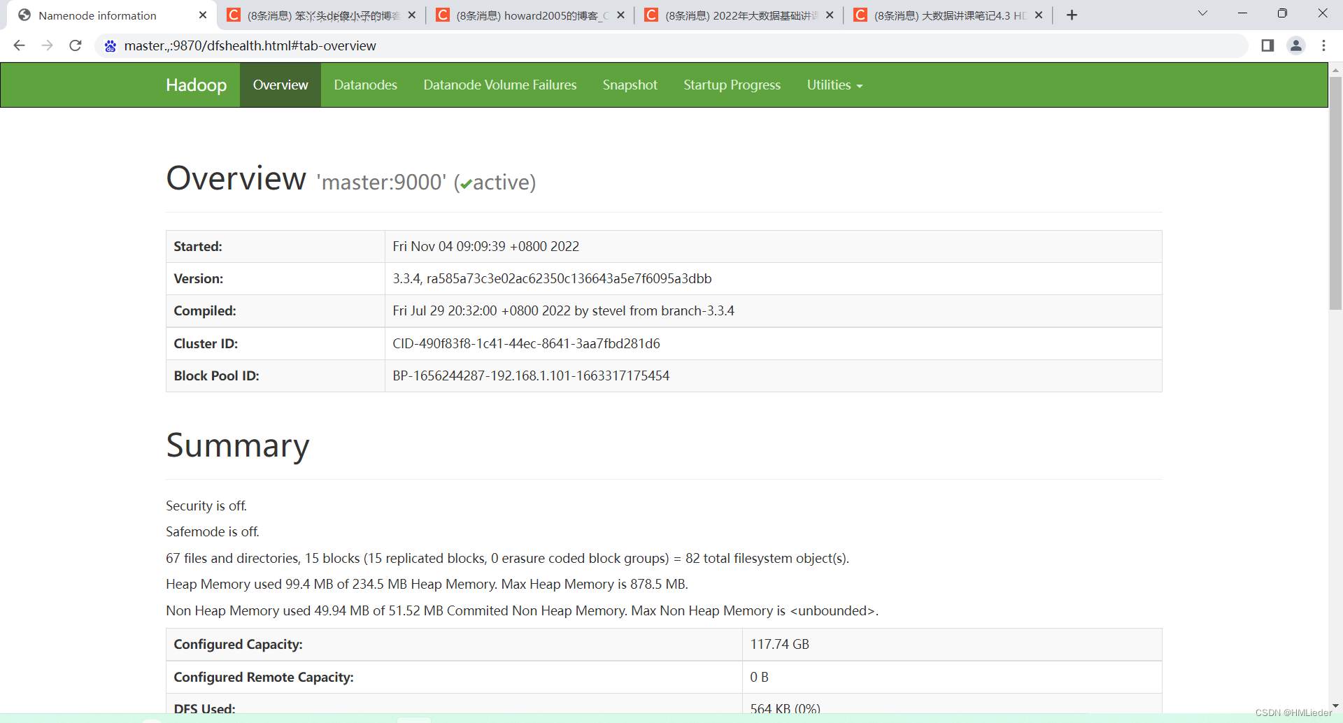1343x723 pixels.
Task: Click the 'Configured Remote Capacity:' label
Action: [x=264, y=677]
